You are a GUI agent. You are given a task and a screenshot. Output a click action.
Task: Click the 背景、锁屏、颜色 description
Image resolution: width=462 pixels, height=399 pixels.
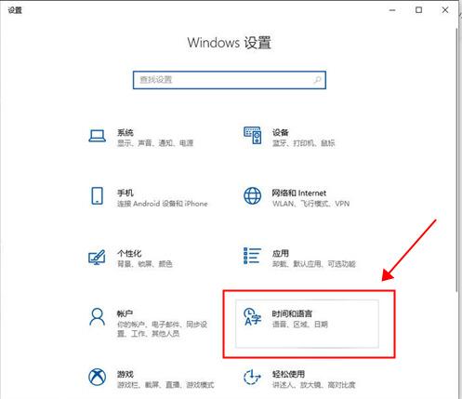[144, 264]
